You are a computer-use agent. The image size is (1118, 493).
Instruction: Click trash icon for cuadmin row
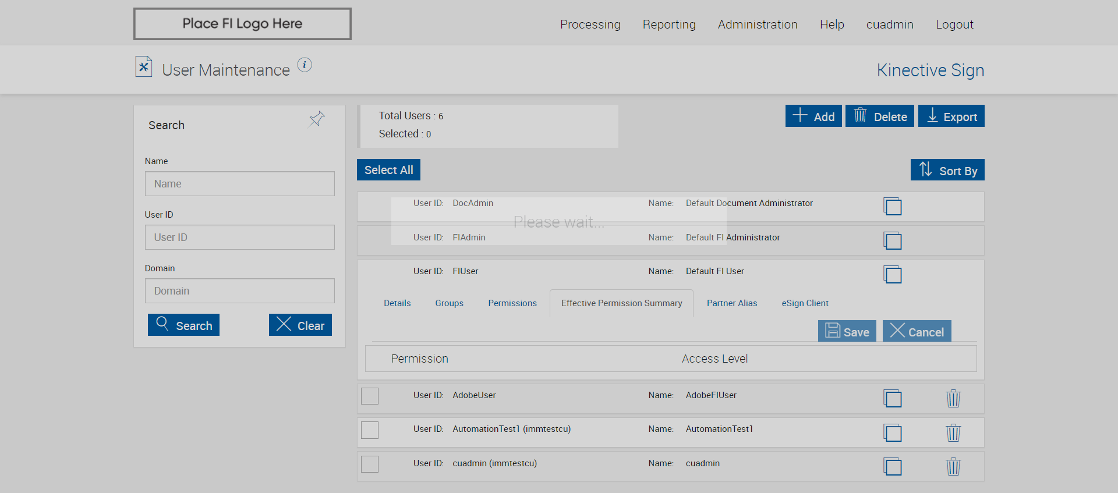click(x=953, y=467)
